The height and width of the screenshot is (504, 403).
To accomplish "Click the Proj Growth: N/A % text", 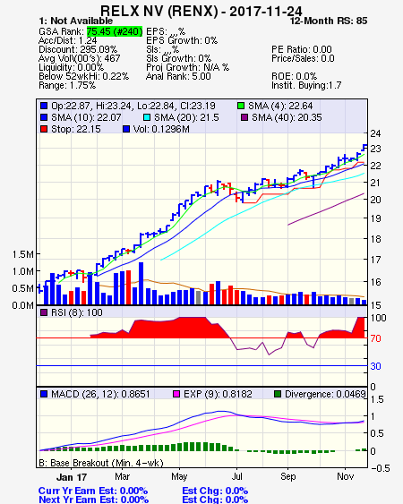I will coord(187,67).
